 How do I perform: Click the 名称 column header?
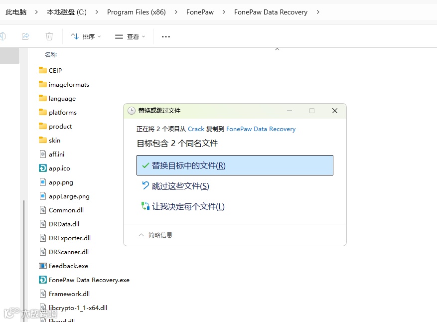pos(51,55)
